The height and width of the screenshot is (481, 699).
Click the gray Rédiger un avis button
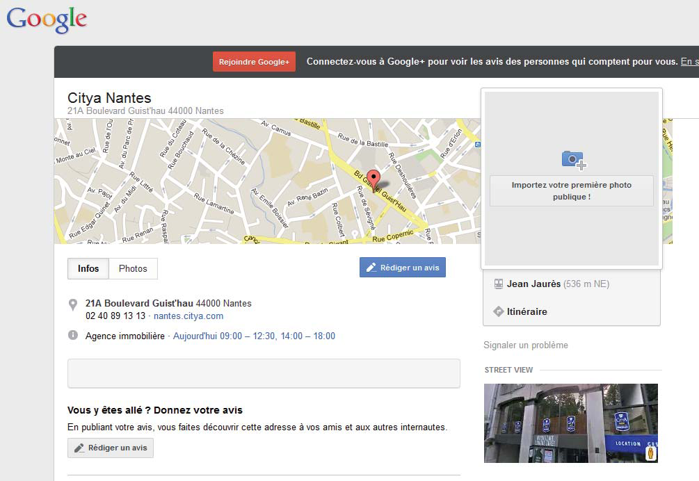(x=111, y=448)
